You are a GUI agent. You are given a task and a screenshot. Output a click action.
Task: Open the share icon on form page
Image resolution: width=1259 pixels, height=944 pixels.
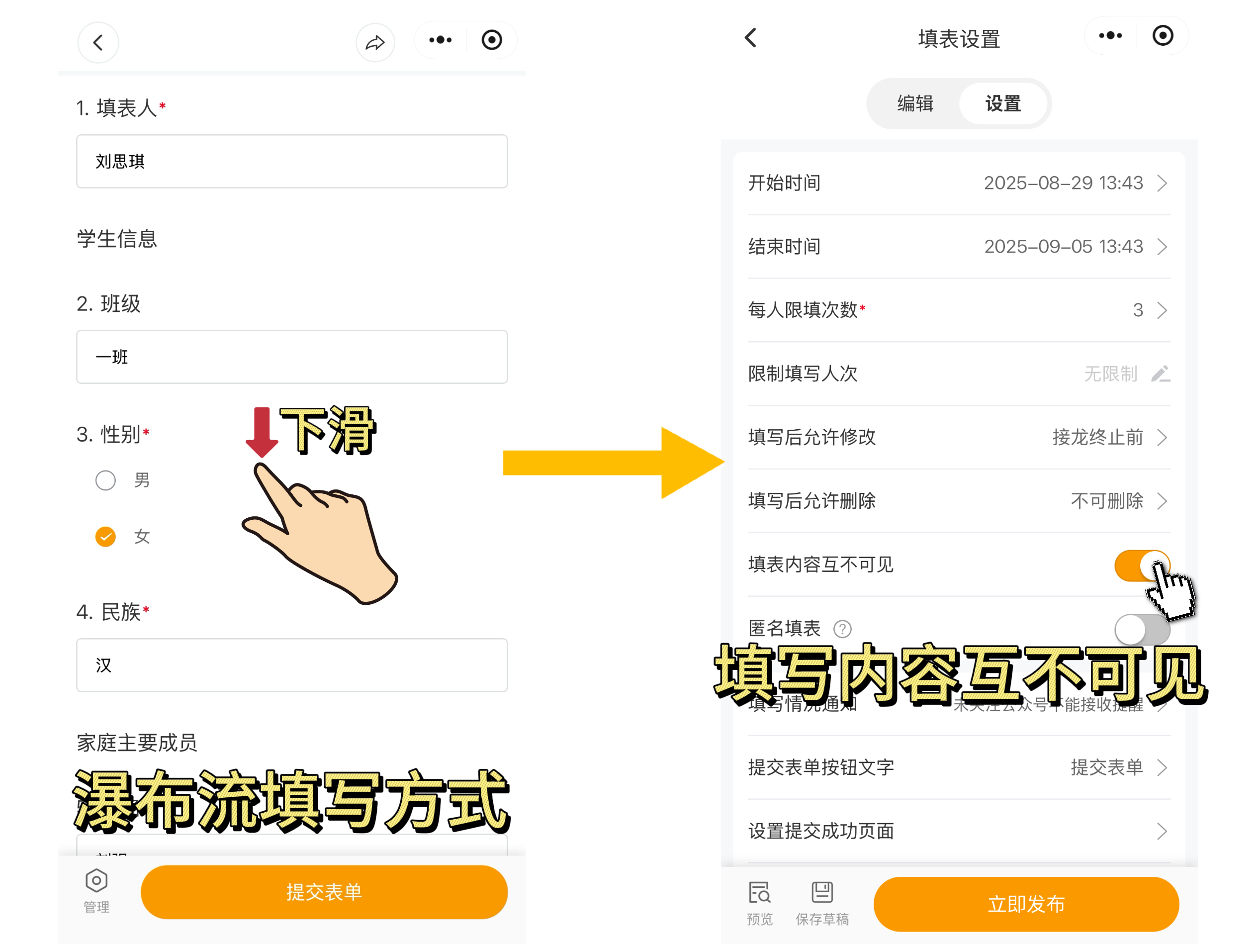(x=375, y=42)
